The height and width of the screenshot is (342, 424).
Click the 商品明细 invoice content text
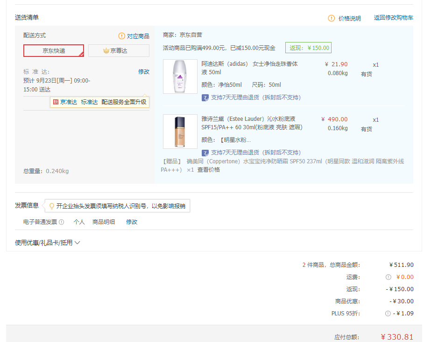(104, 222)
